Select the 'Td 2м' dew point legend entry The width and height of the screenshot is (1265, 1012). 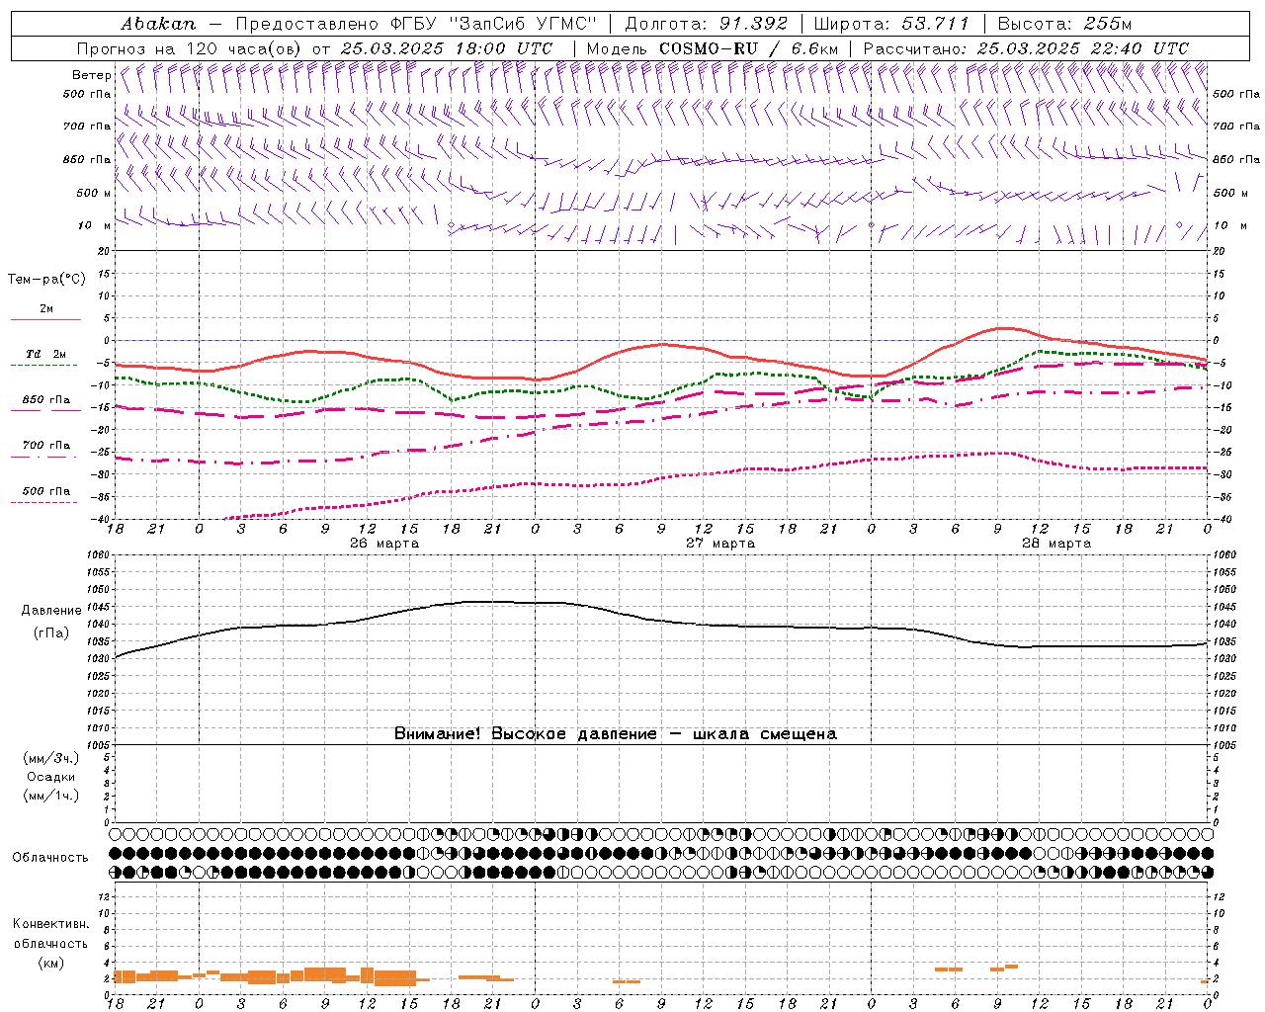(x=46, y=354)
